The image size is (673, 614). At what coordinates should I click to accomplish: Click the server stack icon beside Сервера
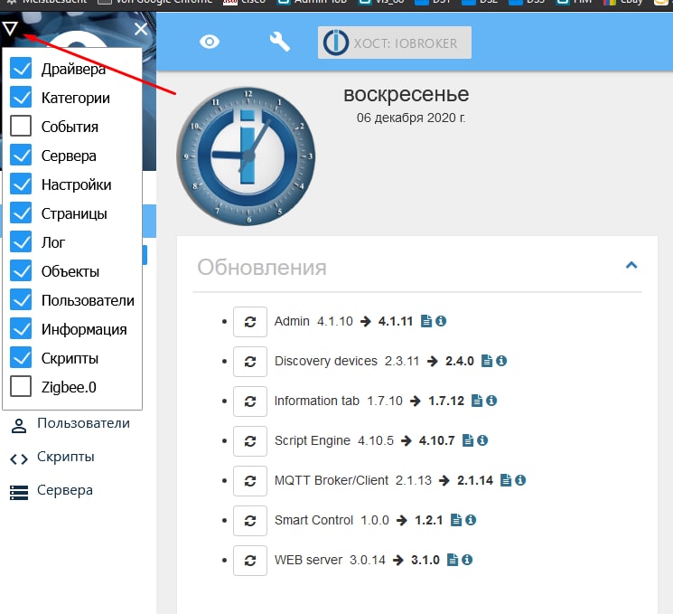tap(19, 493)
